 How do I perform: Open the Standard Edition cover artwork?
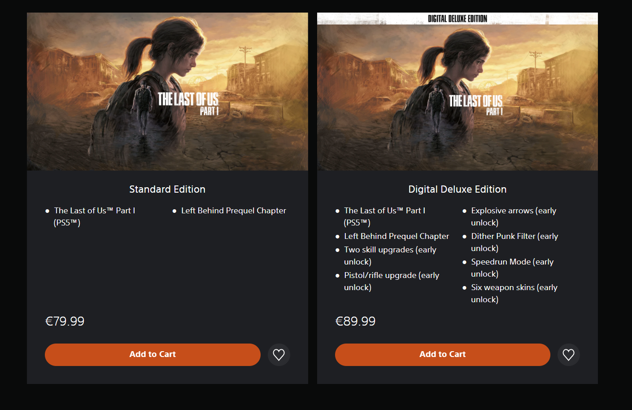coord(167,92)
